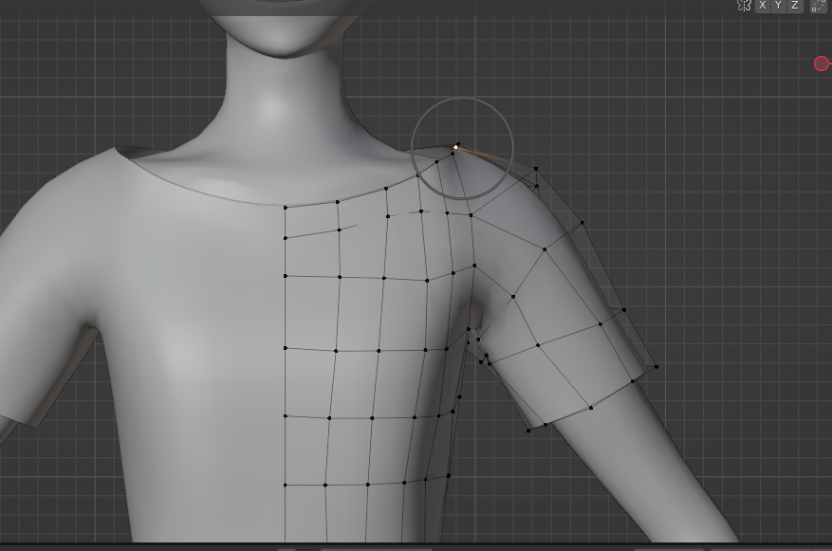Select the highlighted white vertex at shoulder top
The width and height of the screenshot is (832, 551).
coord(455,147)
